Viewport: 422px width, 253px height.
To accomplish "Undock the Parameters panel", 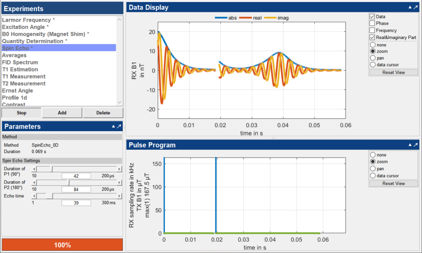I will (x=119, y=127).
